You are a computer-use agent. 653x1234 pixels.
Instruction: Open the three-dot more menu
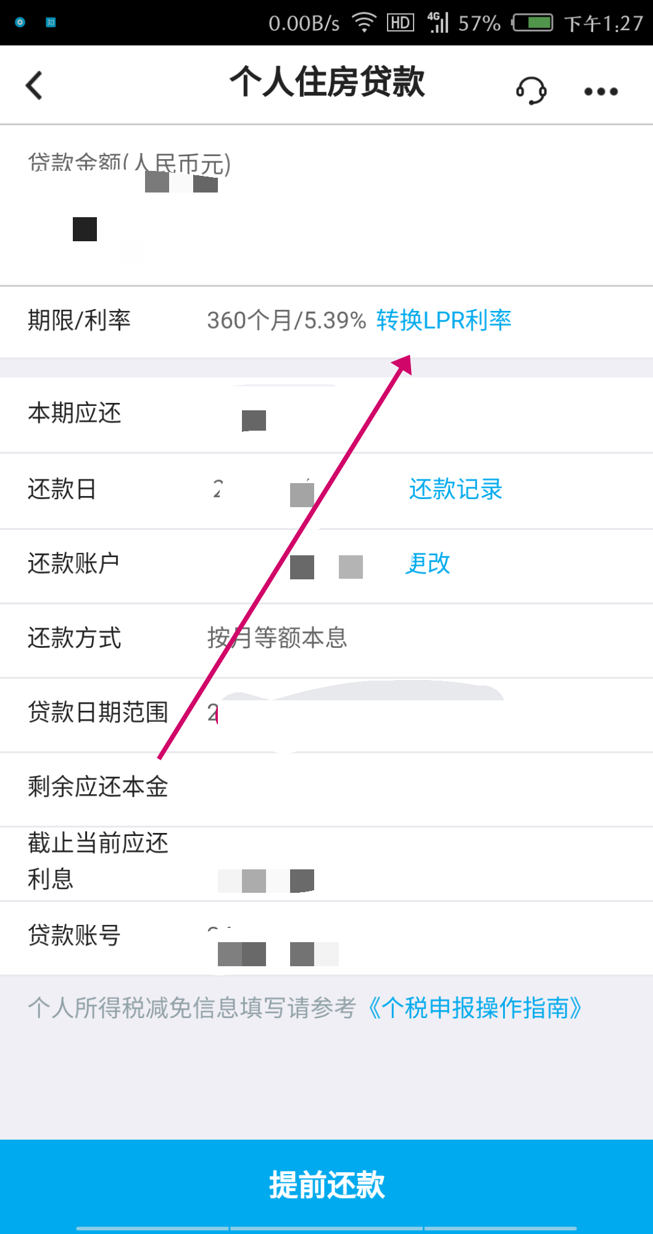601,91
